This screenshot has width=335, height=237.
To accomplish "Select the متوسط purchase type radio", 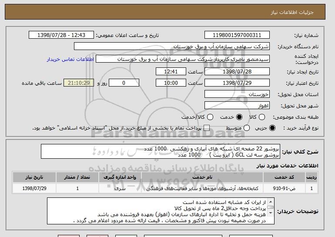I will tap(247, 128).
